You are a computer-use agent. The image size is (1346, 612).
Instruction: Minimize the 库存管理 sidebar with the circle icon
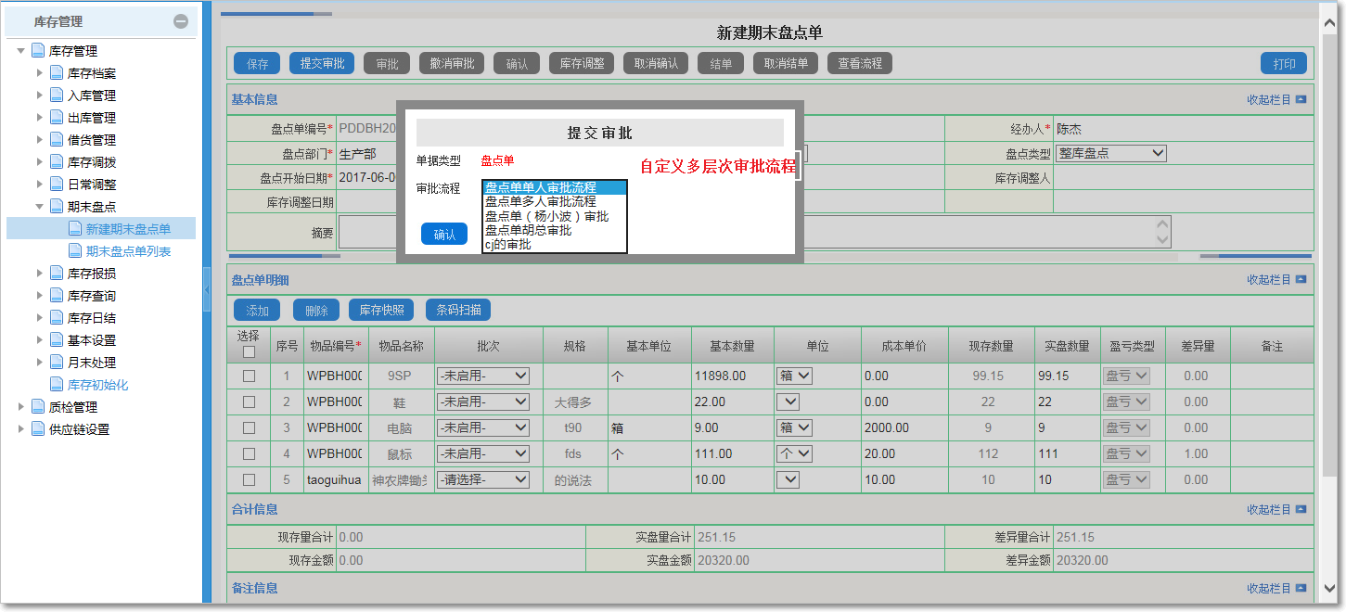pyautogui.click(x=182, y=19)
